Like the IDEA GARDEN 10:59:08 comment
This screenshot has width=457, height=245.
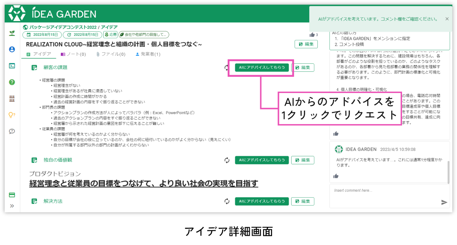tap(336, 176)
